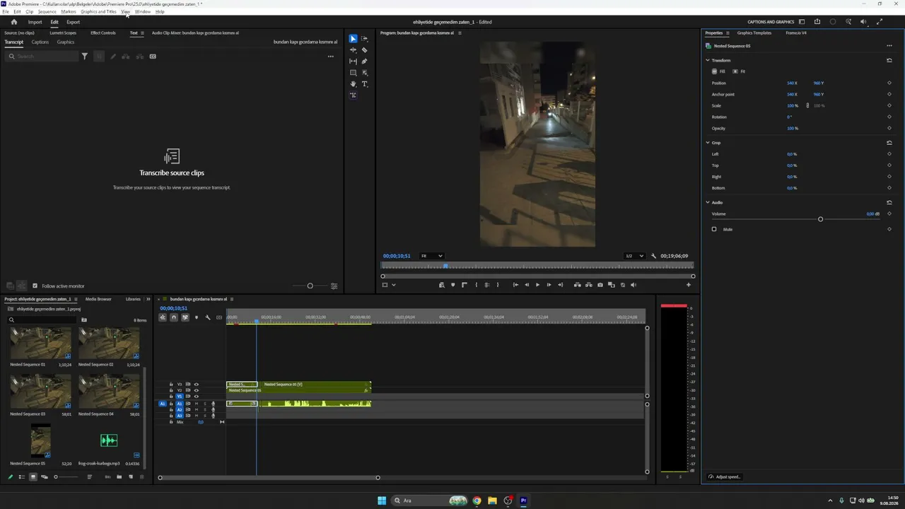The height and width of the screenshot is (509, 905).
Task: Switch to Graphics Templates tab
Action: 754,33
